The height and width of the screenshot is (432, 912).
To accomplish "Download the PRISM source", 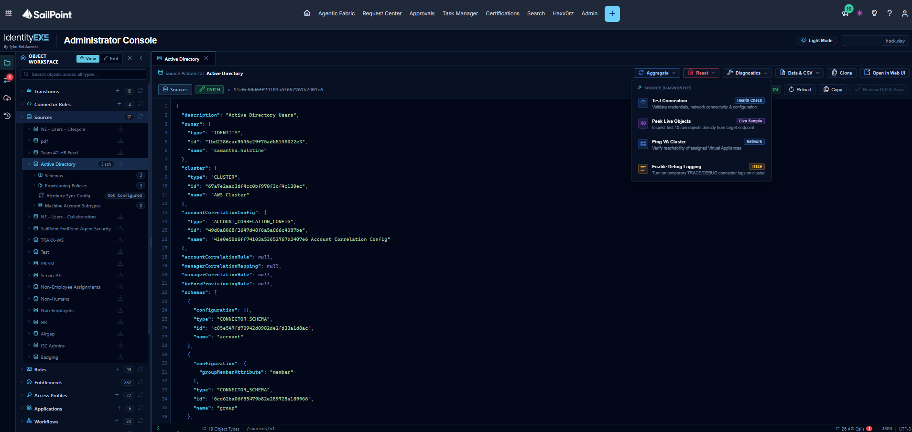I will (x=120, y=263).
